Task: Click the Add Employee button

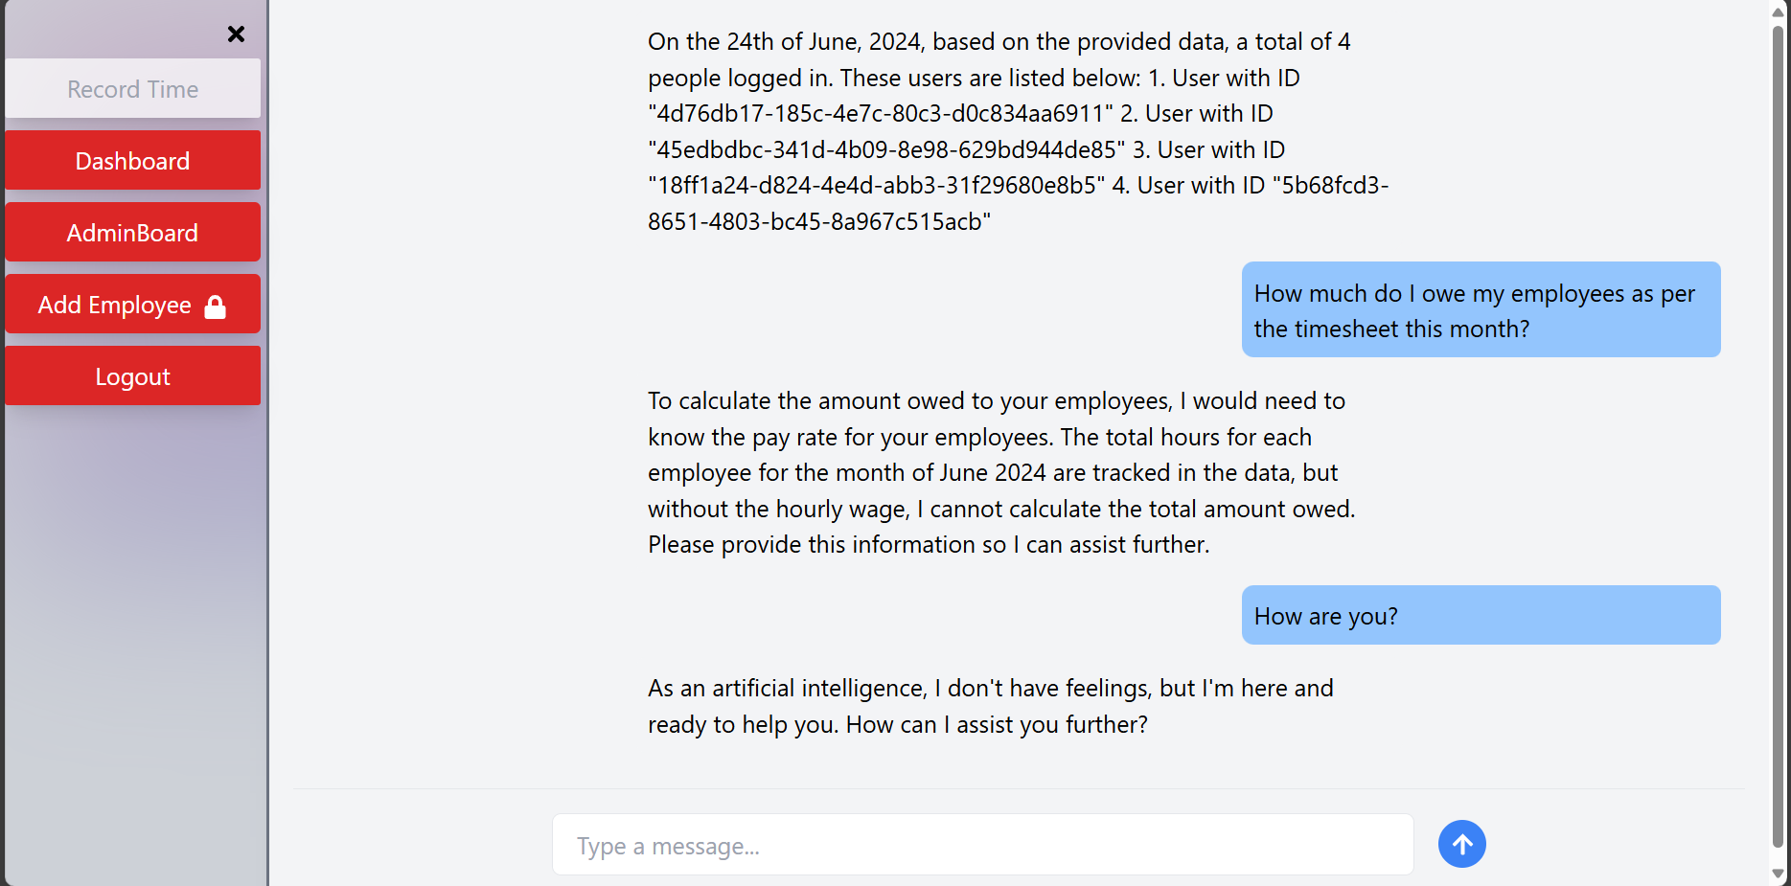Action: point(115,305)
